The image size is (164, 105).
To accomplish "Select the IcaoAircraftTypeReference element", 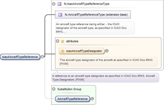I will (x=20, y=57).
